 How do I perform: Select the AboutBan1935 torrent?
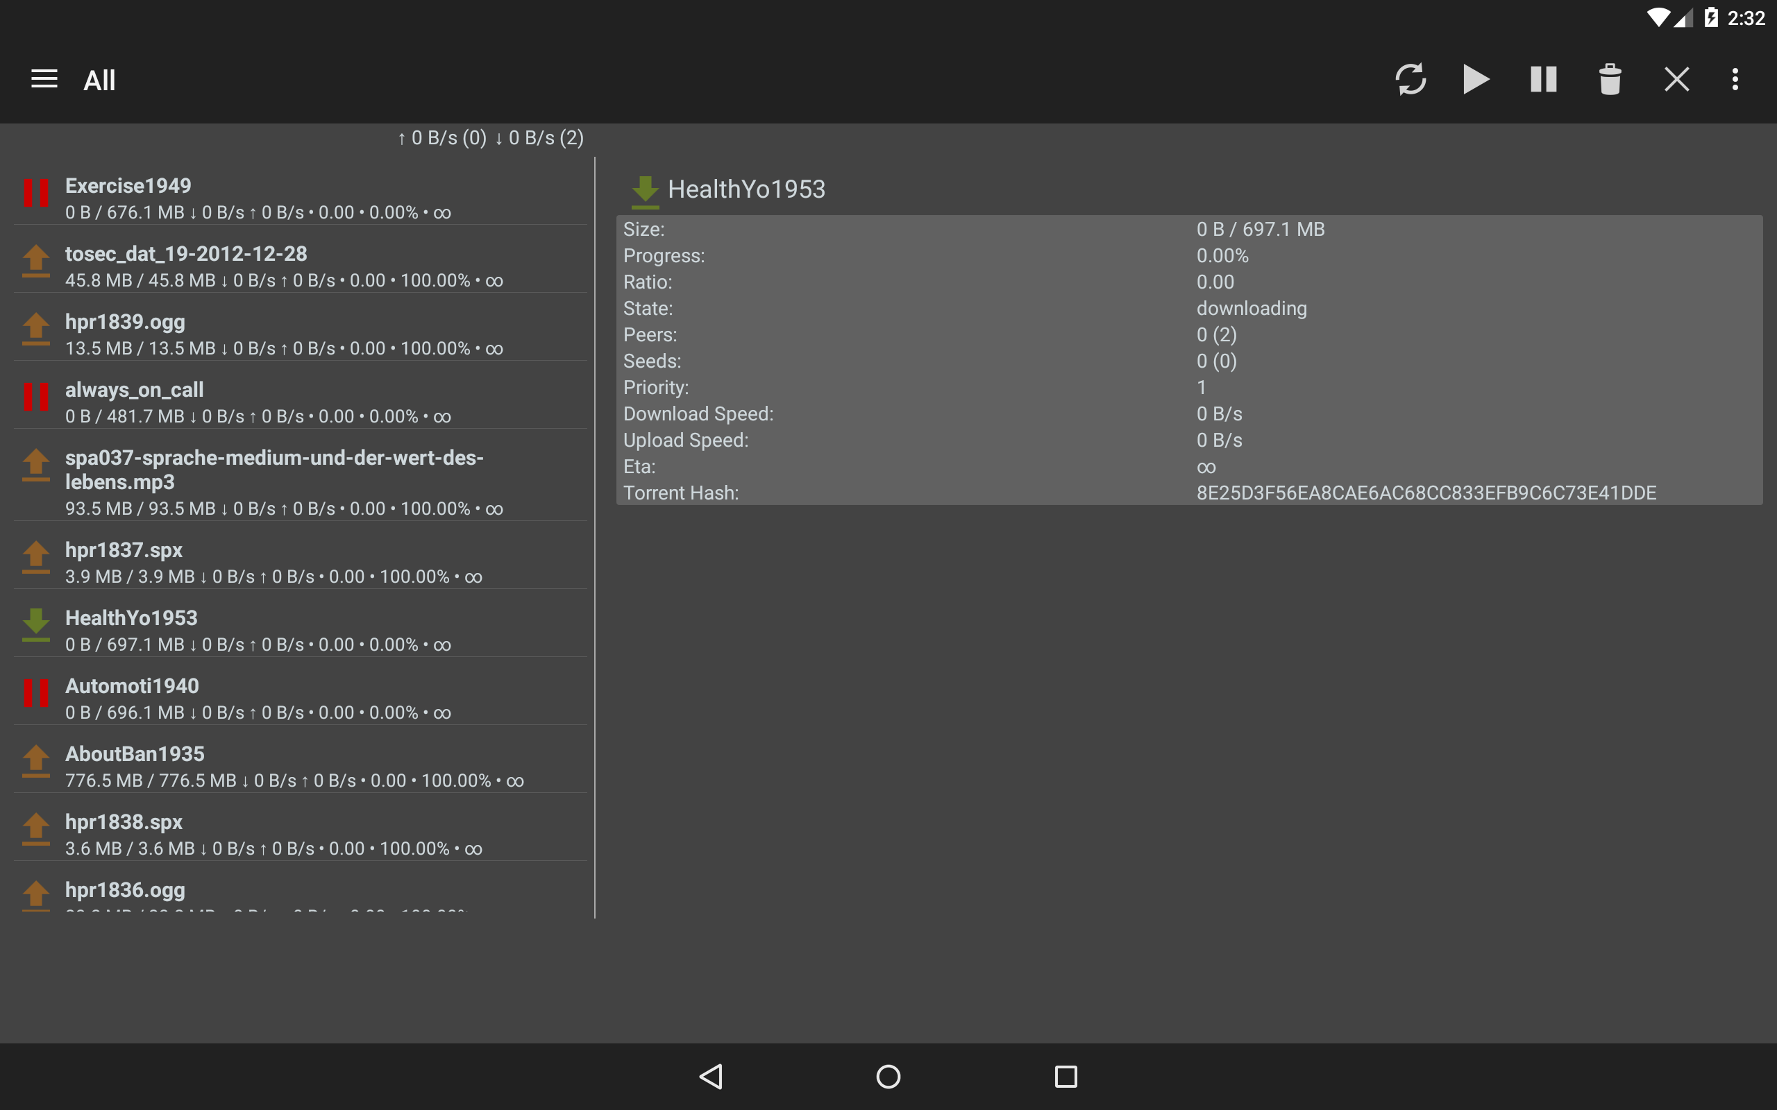point(301,766)
